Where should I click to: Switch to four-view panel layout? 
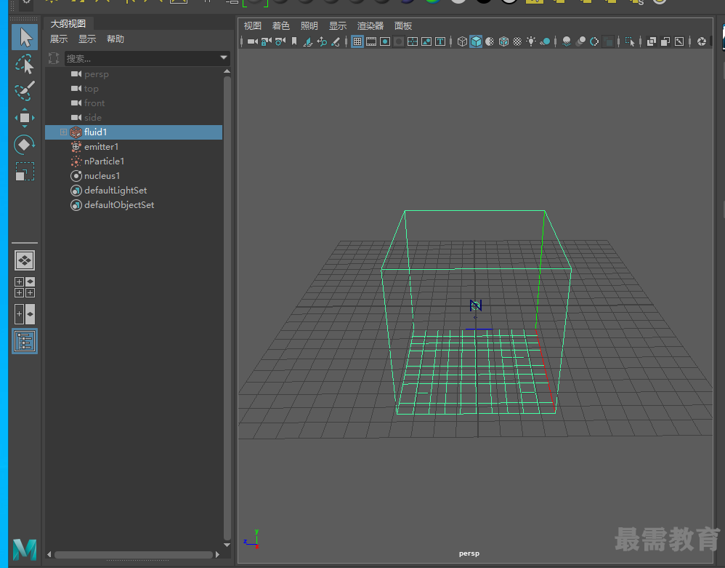point(25,287)
